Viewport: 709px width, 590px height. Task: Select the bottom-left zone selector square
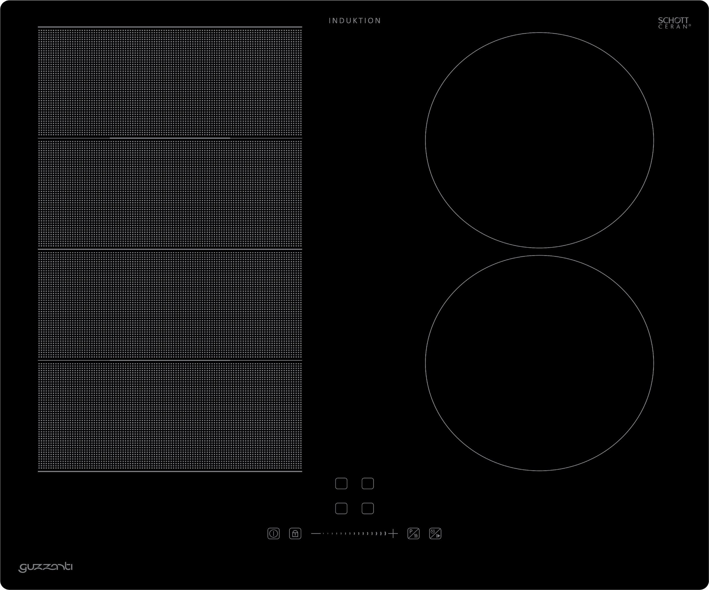click(x=341, y=508)
